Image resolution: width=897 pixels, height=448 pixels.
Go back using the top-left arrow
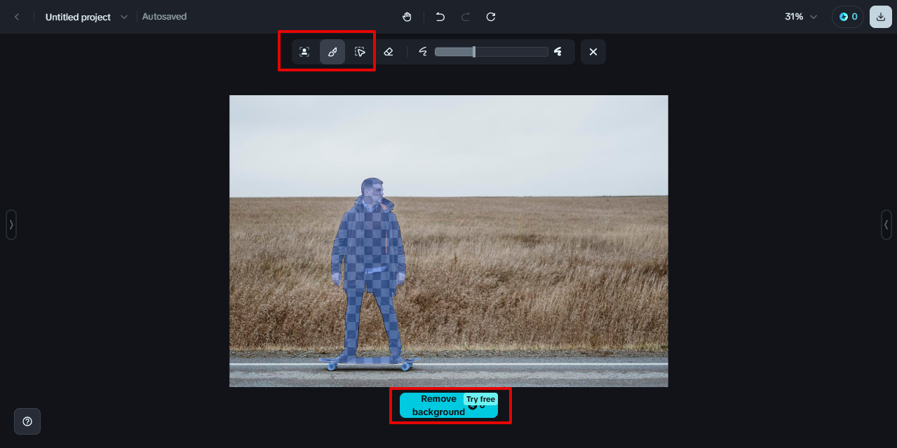(17, 17)
